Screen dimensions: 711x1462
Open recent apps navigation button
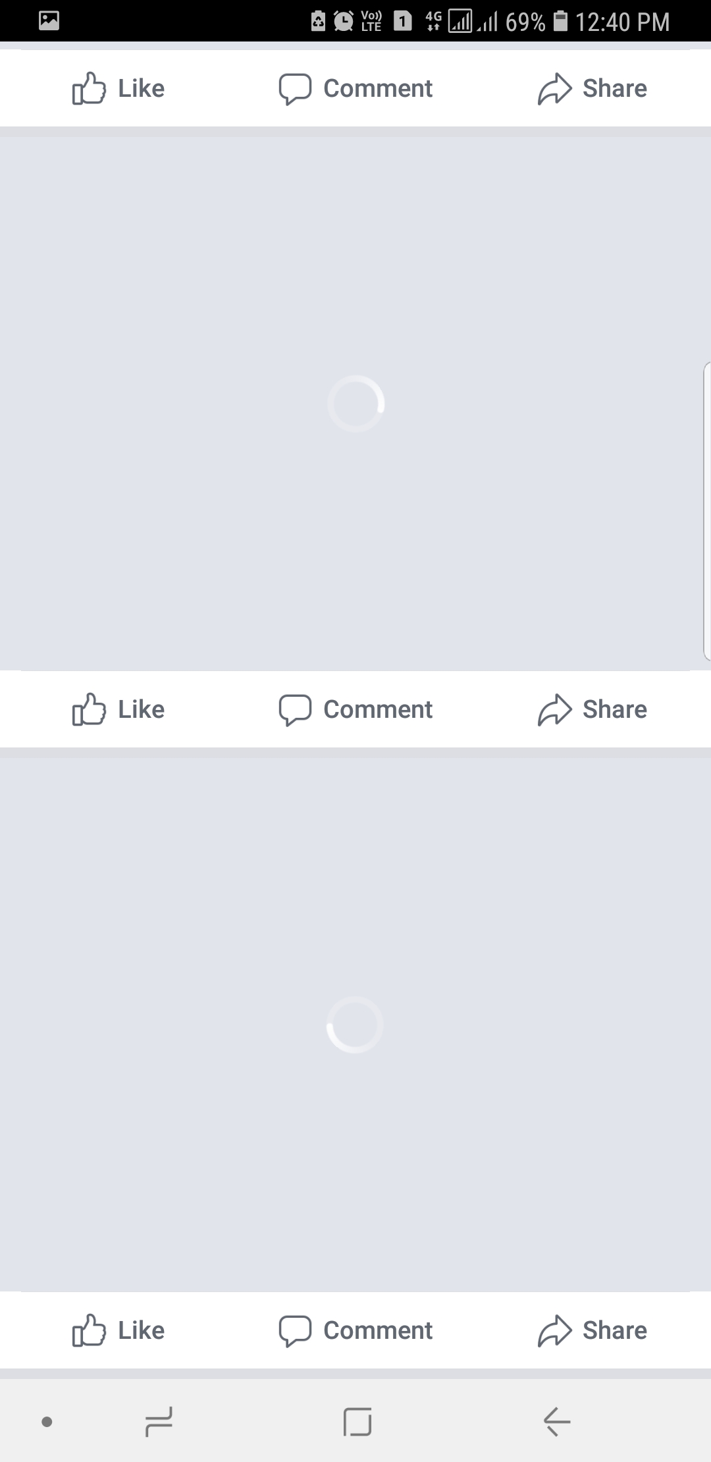click(159, 1421)
